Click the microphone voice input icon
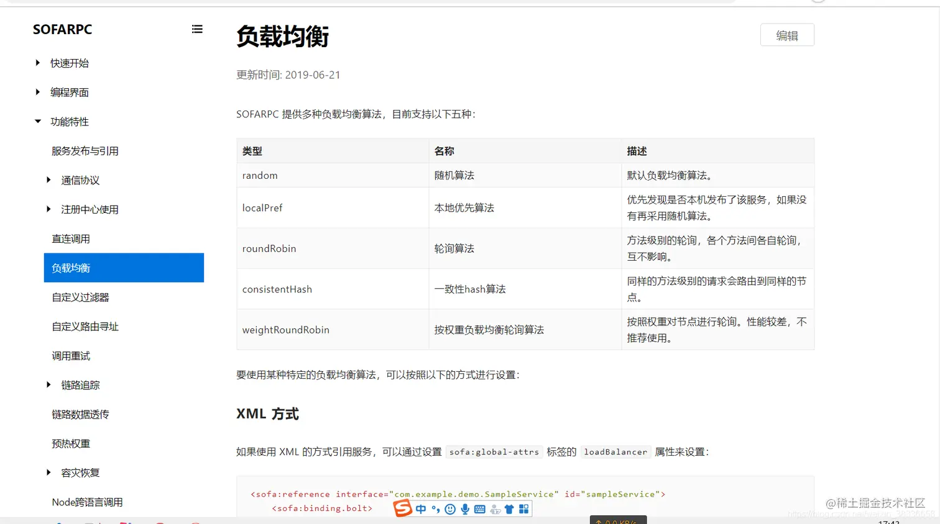The height and width of the screenshot is (524, 940). tap(465, 508)
